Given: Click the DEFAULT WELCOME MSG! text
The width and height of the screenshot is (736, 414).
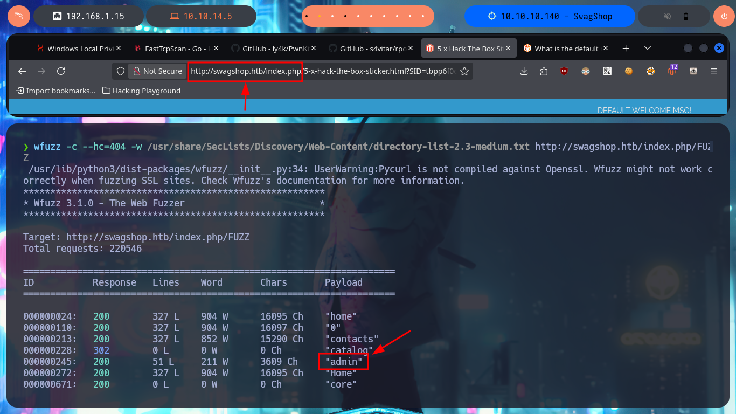Looking at the screenshot, I should click(x=644, y=111).
